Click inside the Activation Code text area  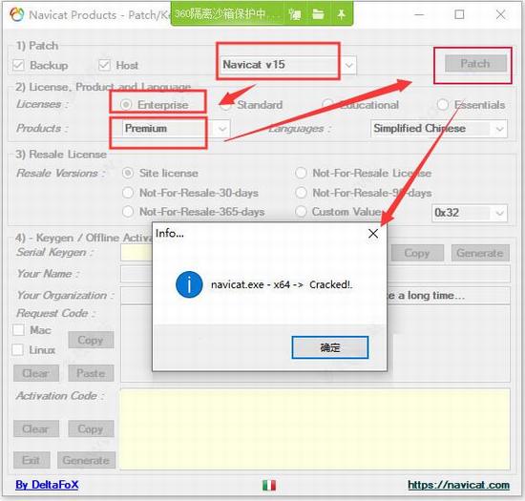(x=315, y=429)
